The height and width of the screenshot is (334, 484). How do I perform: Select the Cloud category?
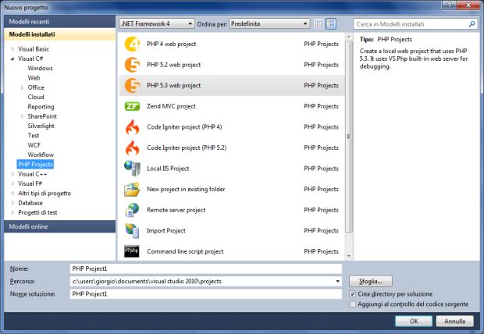(36, 97)
